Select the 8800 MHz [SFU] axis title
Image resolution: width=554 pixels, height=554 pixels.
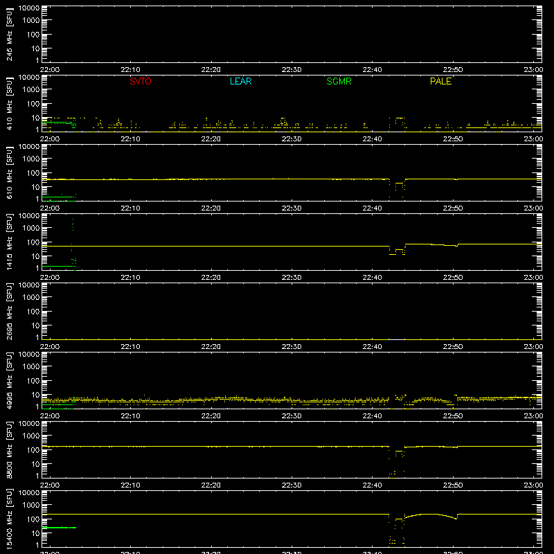tap(9, 449)
